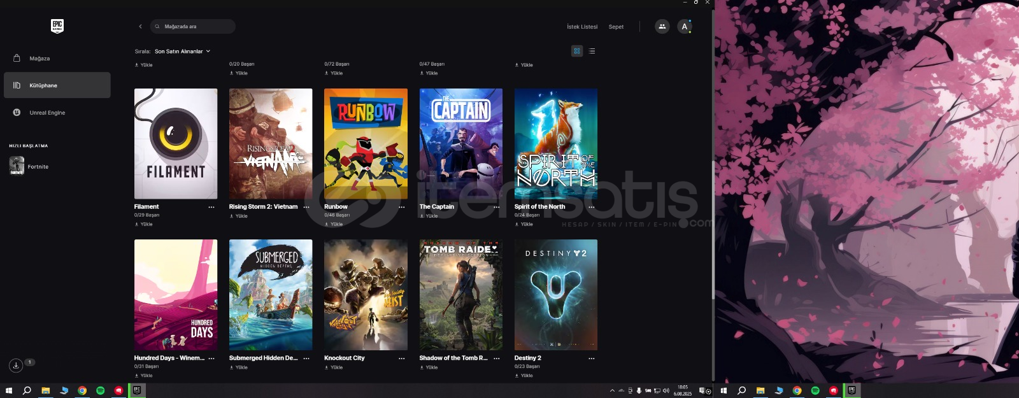The height and width of the screenshot is (398, 1019).
Task: Click the volume icon in system tray
Action: [666, 391]
